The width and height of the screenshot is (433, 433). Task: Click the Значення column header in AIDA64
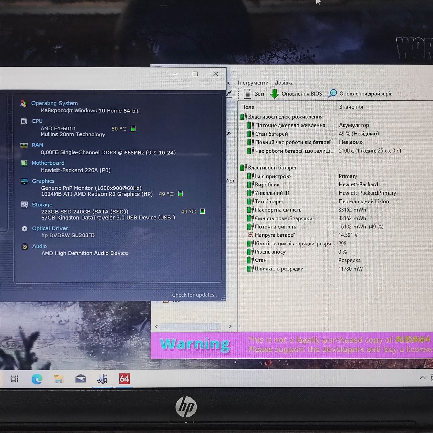tap(351, 107)
